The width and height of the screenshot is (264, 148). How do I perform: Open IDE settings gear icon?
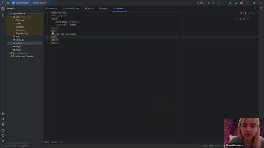tap(241, 3)
